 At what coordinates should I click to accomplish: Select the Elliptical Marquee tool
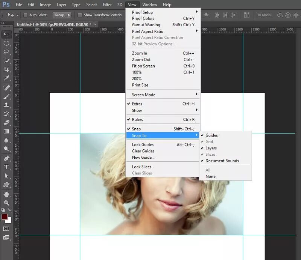click(6, 43)
